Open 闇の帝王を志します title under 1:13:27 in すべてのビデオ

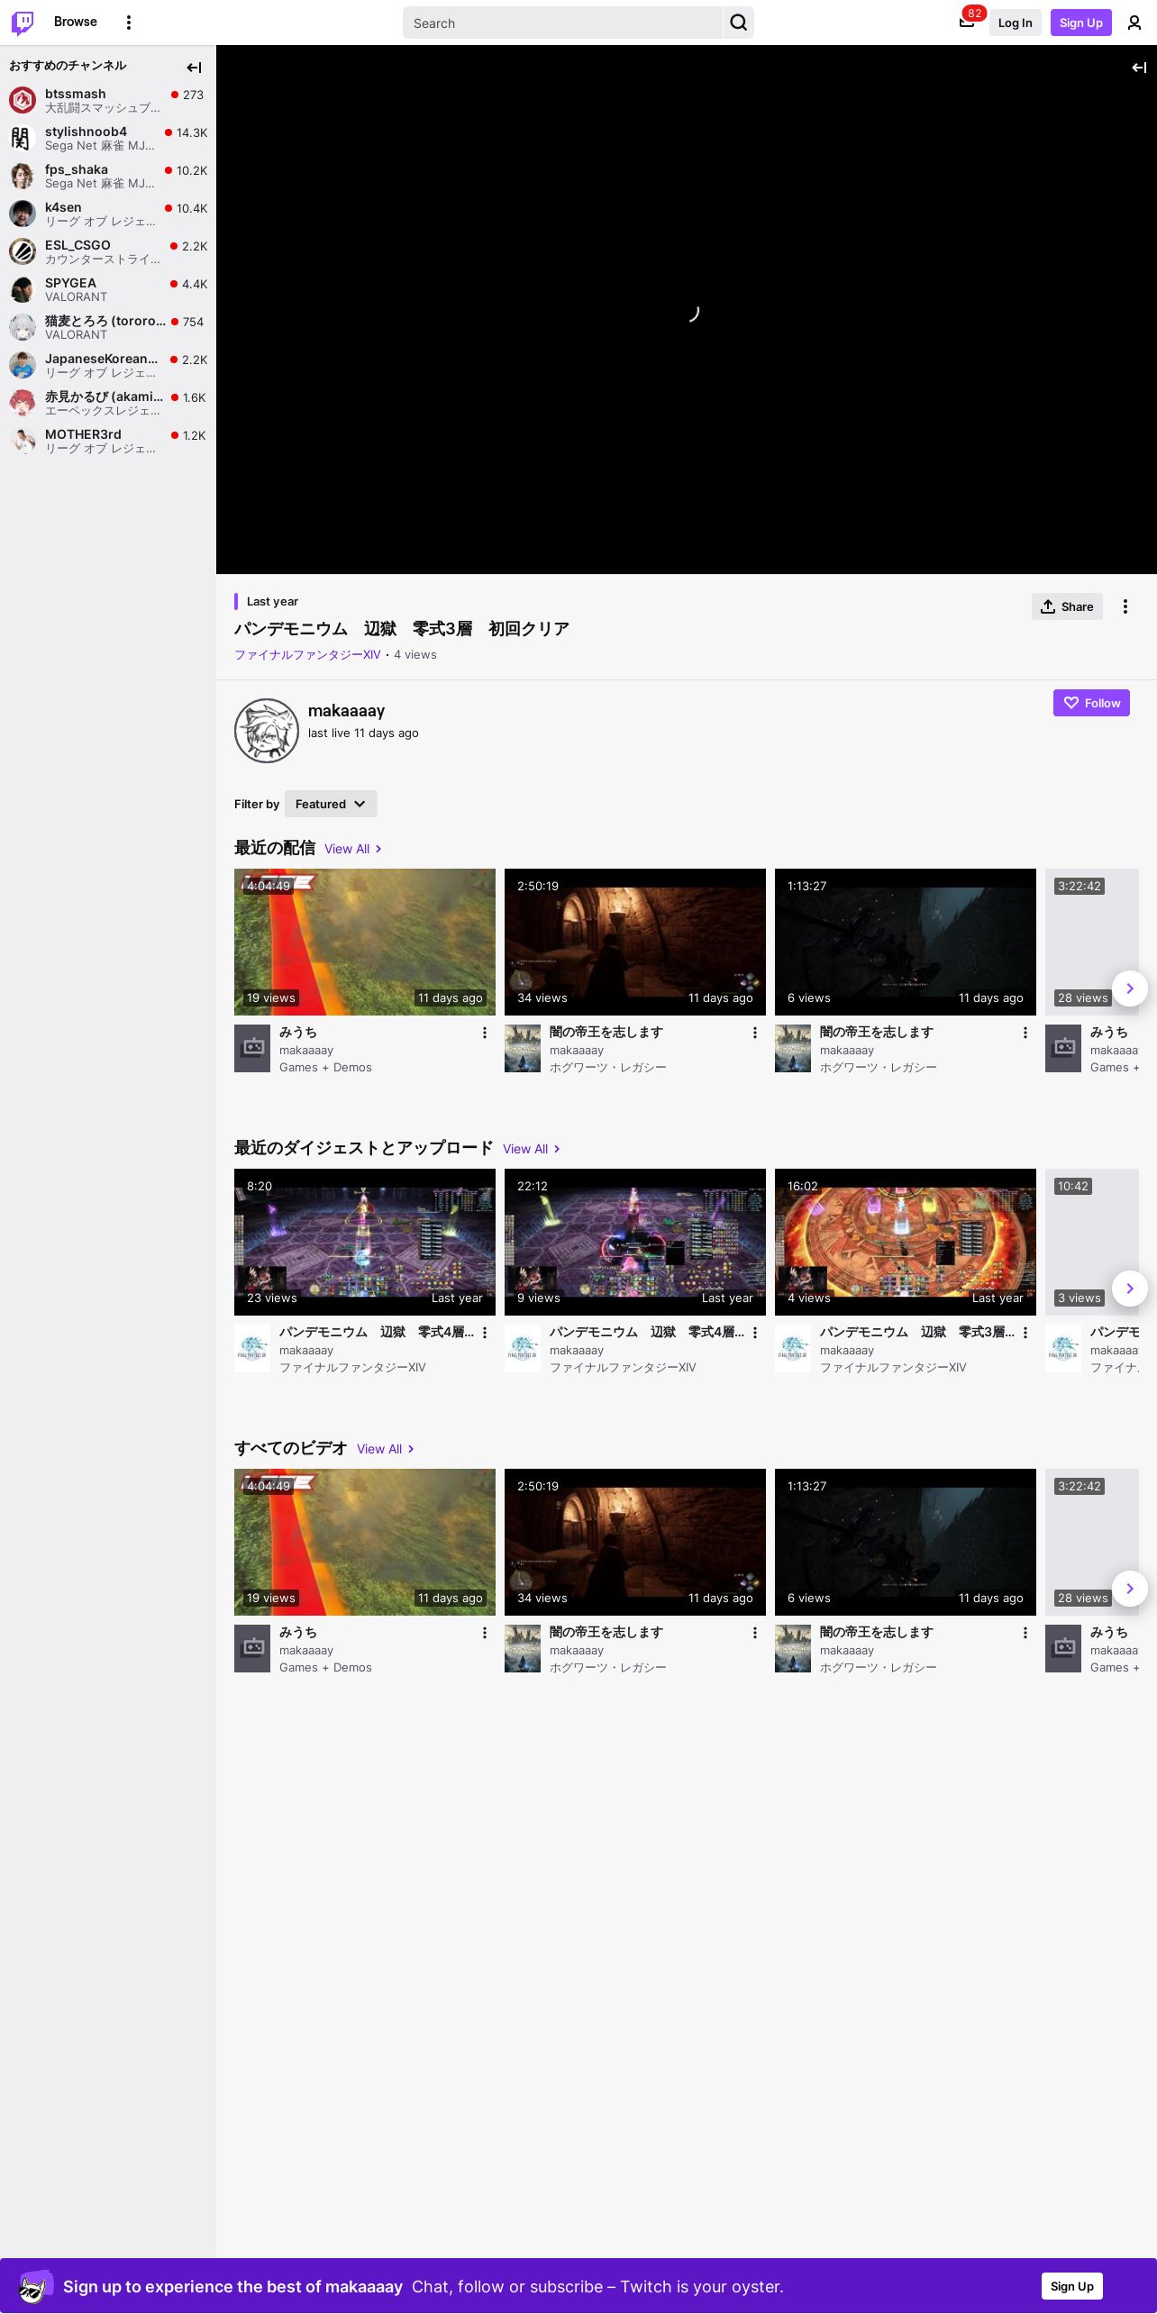877,1632
